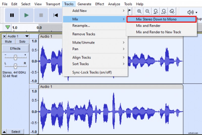The width and height of the screenshot is (202, 135).
Task: Select the Mix submenu entry
Action: [x=95, y=19]
